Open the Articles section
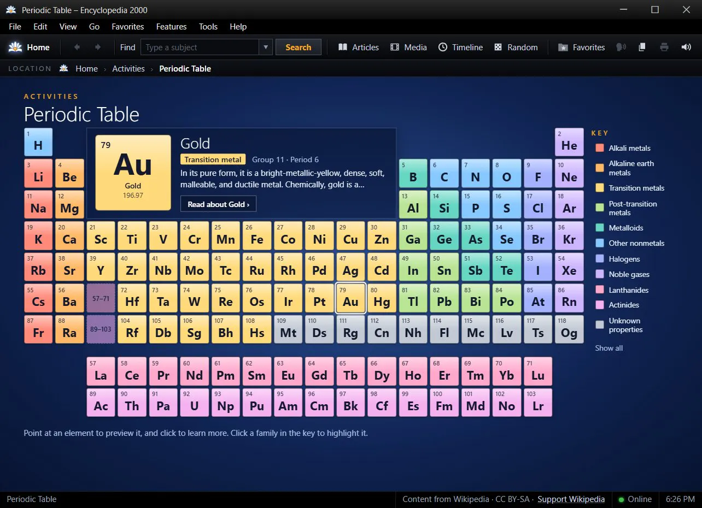 point(359,48)
